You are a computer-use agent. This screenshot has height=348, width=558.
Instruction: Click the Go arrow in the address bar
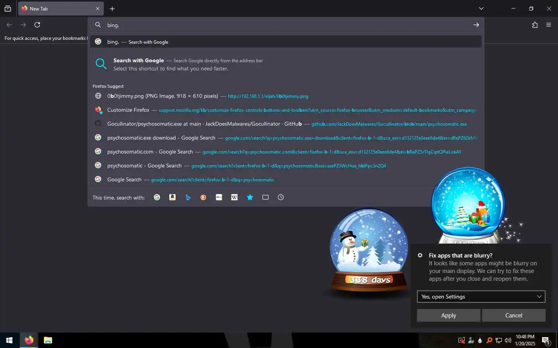pyautogui.click(x=476, y=25)
